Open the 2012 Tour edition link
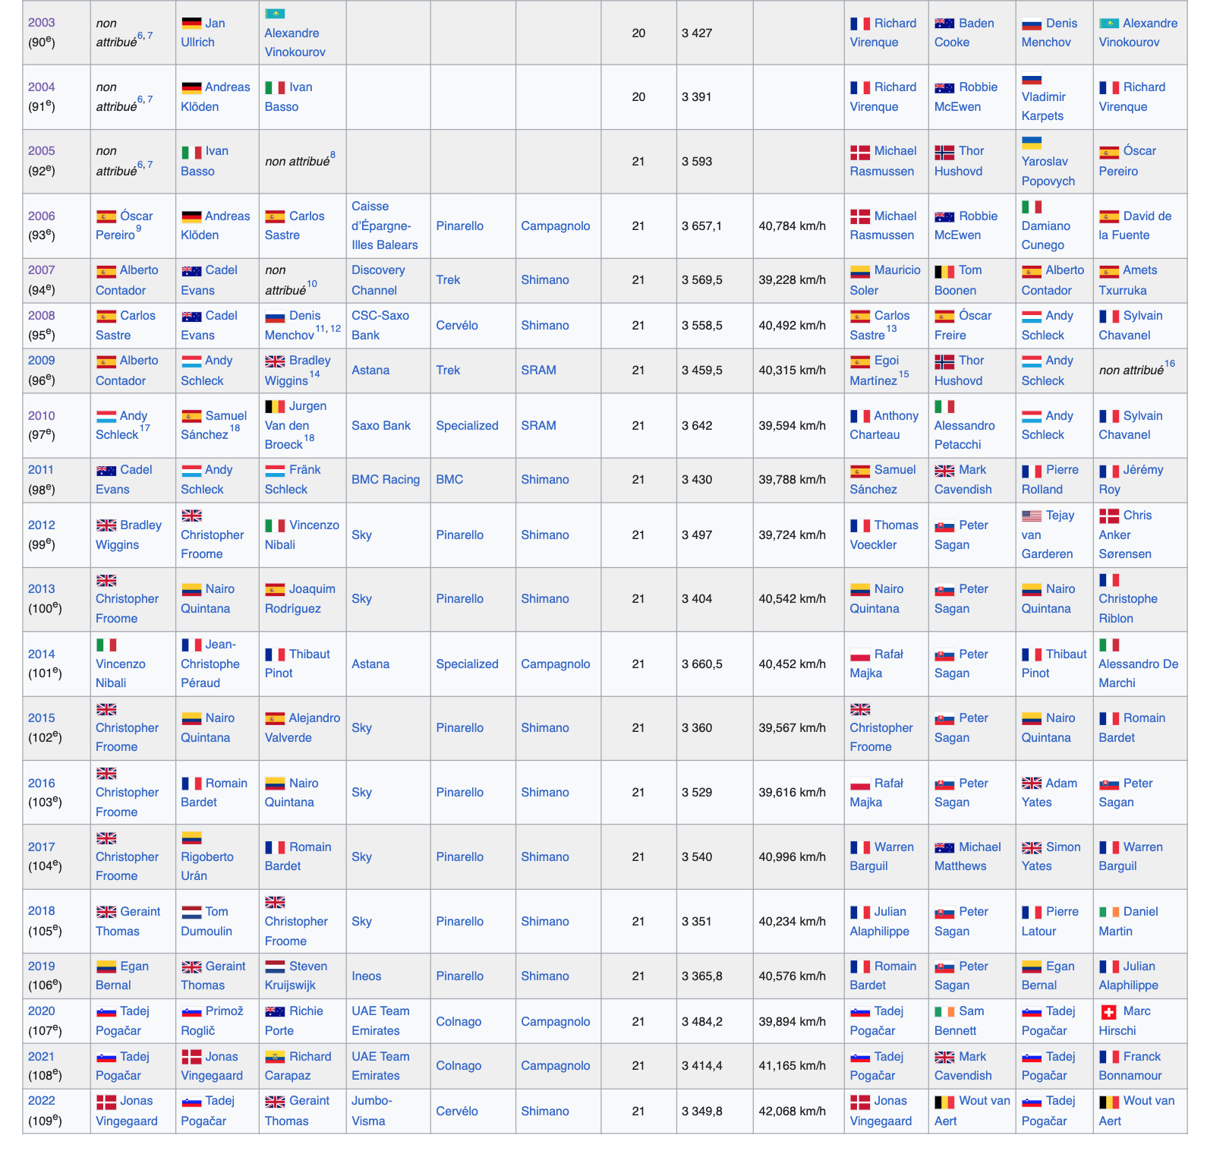Viewport: 1207px width, 1151px height. pos(41,525)
